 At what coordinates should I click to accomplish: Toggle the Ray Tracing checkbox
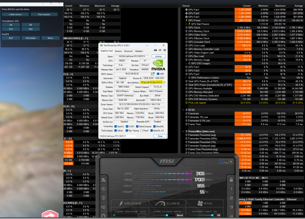click(127, 130)
